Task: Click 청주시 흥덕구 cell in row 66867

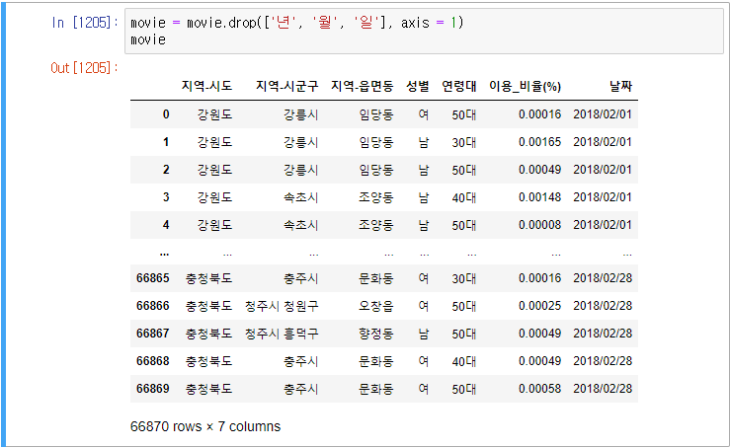Action: tap(282, 334)
